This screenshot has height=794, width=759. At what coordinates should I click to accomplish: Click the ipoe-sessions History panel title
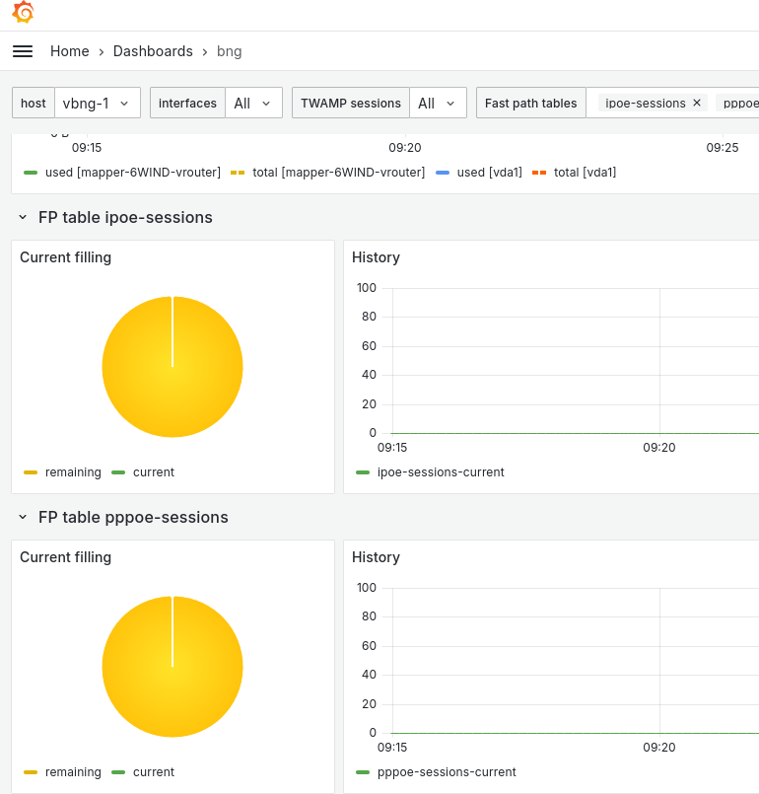click(376, 257)
